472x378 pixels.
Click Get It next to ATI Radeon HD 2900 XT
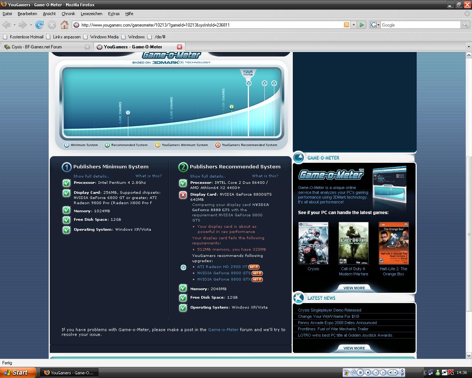(x=254, y=267)
